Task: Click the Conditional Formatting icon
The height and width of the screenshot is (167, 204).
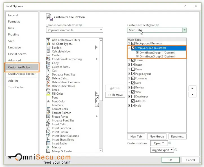Action: 48,59
